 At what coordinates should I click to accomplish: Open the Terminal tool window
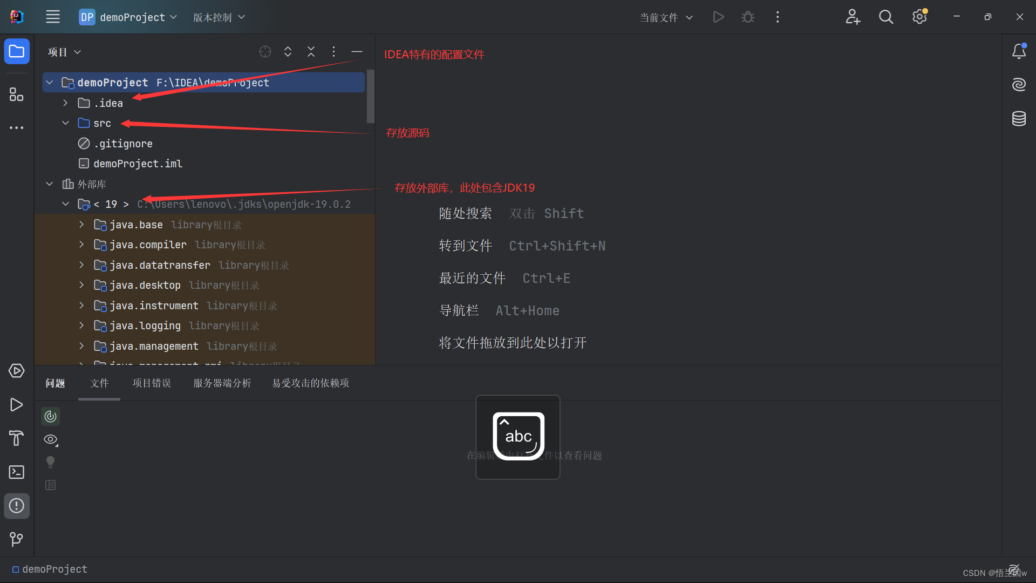click(17, 472)
